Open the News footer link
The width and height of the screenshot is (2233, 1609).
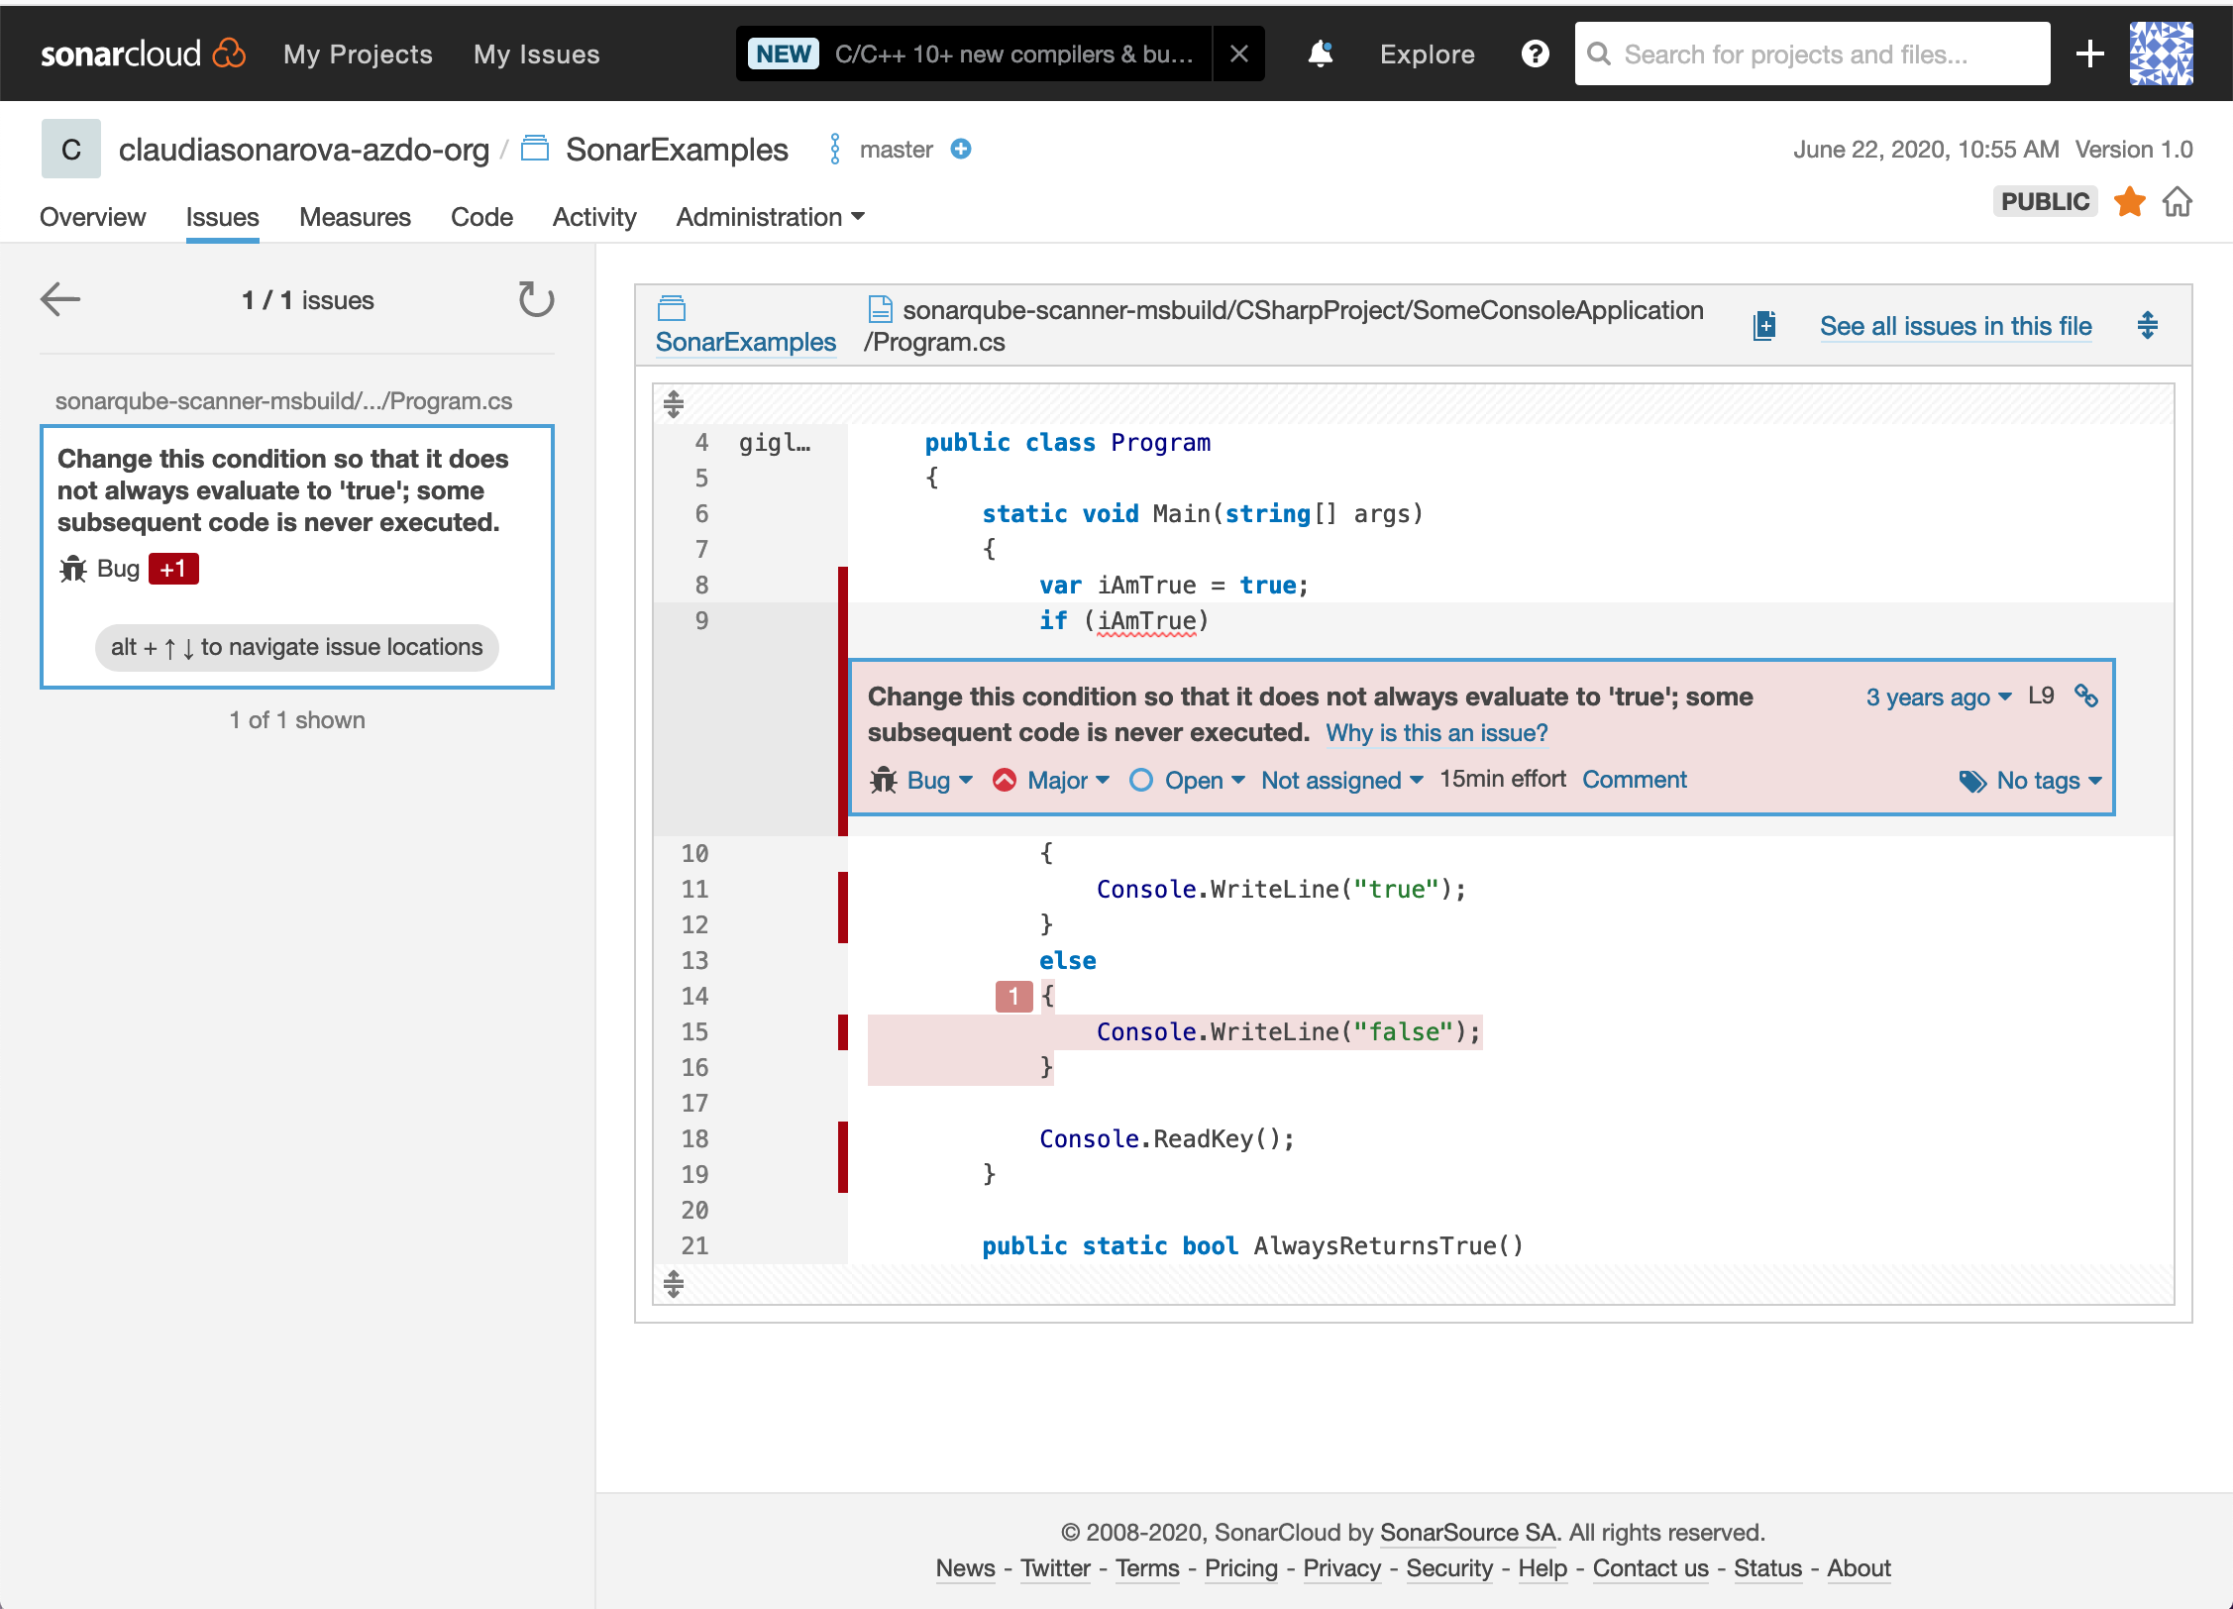point(965,1567)
